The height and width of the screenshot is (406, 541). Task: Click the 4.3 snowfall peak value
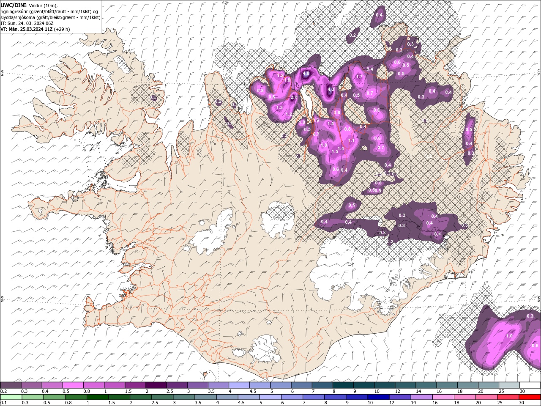pyautogui.click(x=331, y=89)
